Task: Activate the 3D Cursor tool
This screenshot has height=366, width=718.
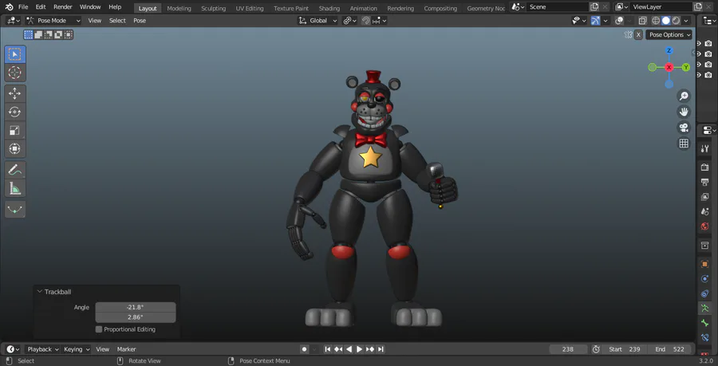Action: click(x=15, y=73)
